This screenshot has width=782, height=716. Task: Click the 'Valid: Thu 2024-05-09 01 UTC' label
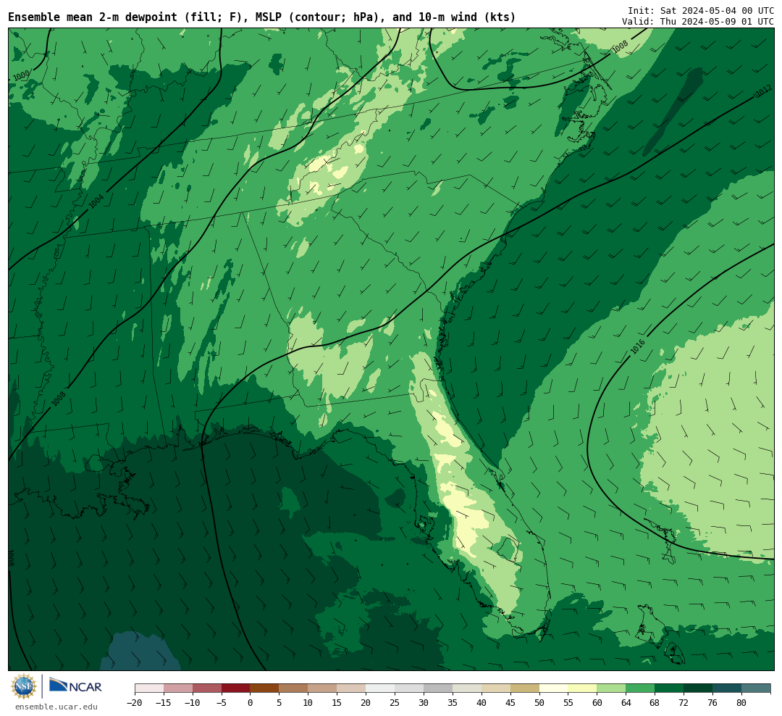click(698, 22)
